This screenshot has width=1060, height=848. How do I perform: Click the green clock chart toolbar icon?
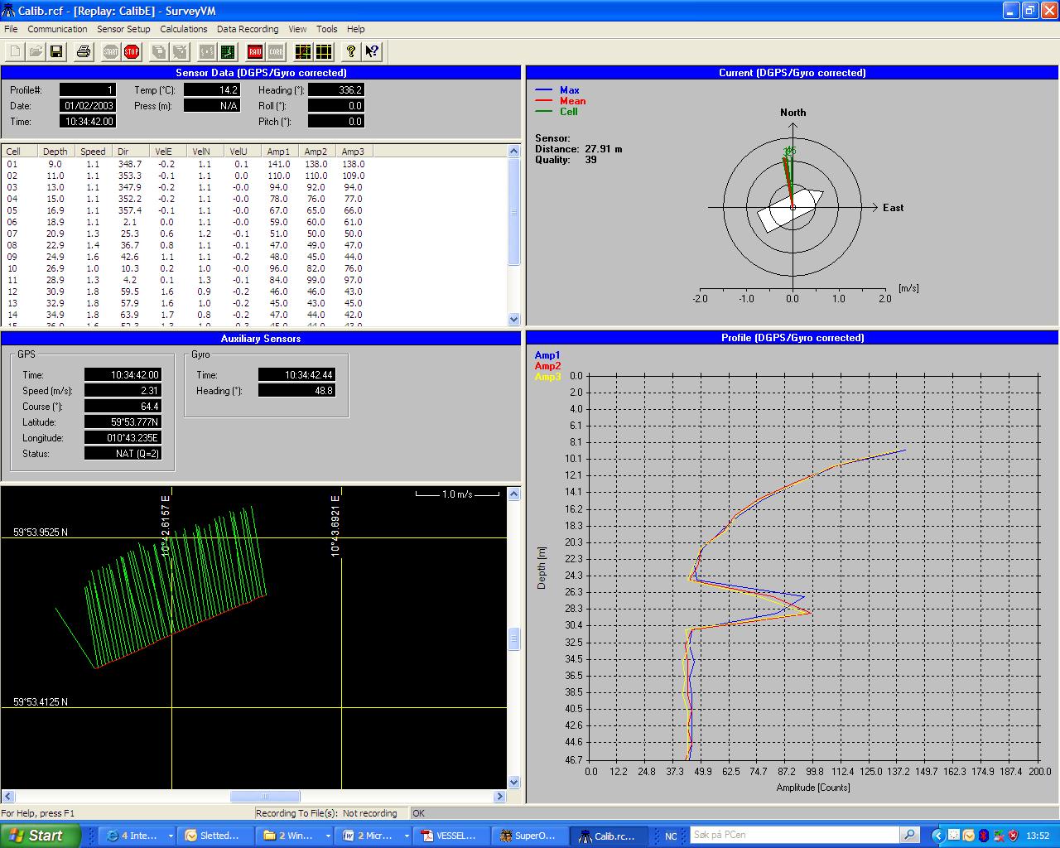[x=228, y=52]
